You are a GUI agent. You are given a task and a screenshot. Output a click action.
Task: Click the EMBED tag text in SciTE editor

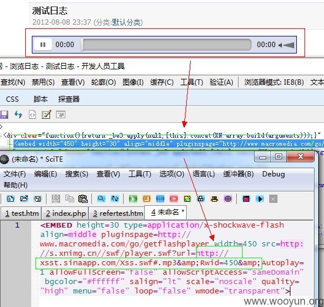pyautogui.click(x=56, y=225)
